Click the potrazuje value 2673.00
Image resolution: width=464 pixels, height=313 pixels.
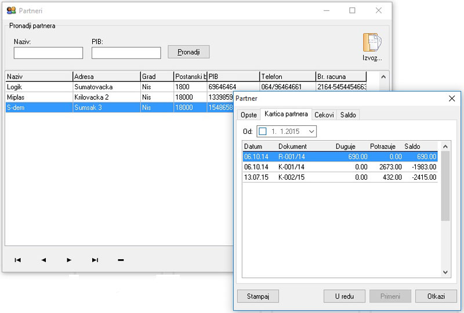pos(390,167)
